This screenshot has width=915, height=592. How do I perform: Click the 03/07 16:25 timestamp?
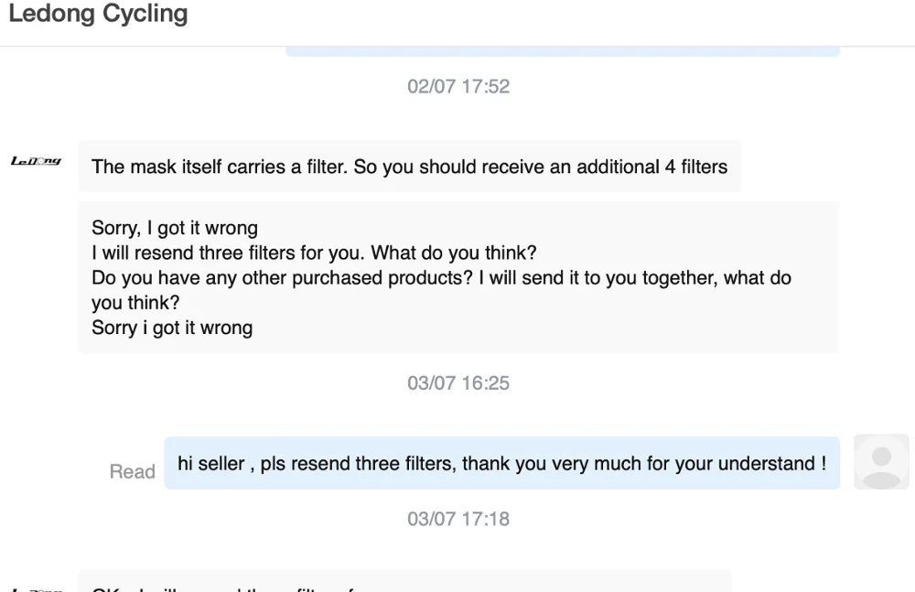click(458, 382)
